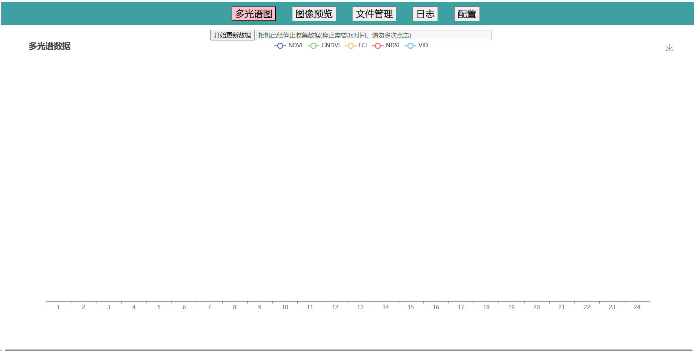Switch to the 图像预览 tab
This screenshot has width=694, height=351.
point(314,13)
